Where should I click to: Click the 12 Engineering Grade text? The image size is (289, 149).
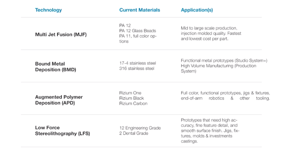(140, 128)
